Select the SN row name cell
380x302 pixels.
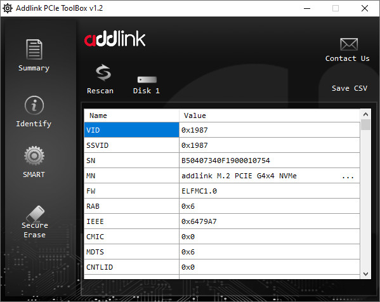(x=131, y=161)
